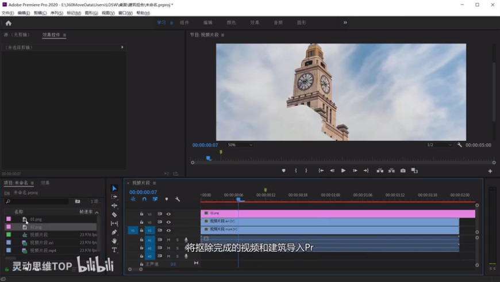
Task: Open the zoom level 50% dropdown
Action: point(240,145)
